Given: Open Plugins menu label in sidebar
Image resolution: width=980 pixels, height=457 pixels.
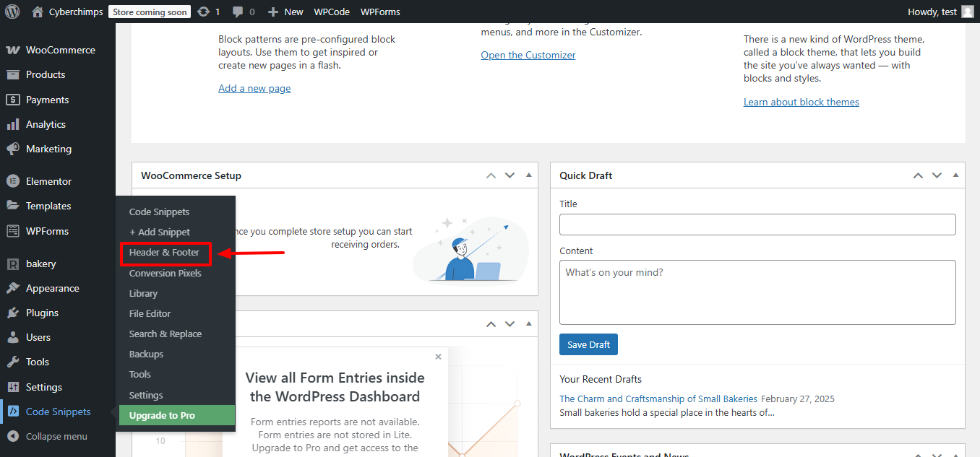Looking at the screenshot, I should 42,313.
